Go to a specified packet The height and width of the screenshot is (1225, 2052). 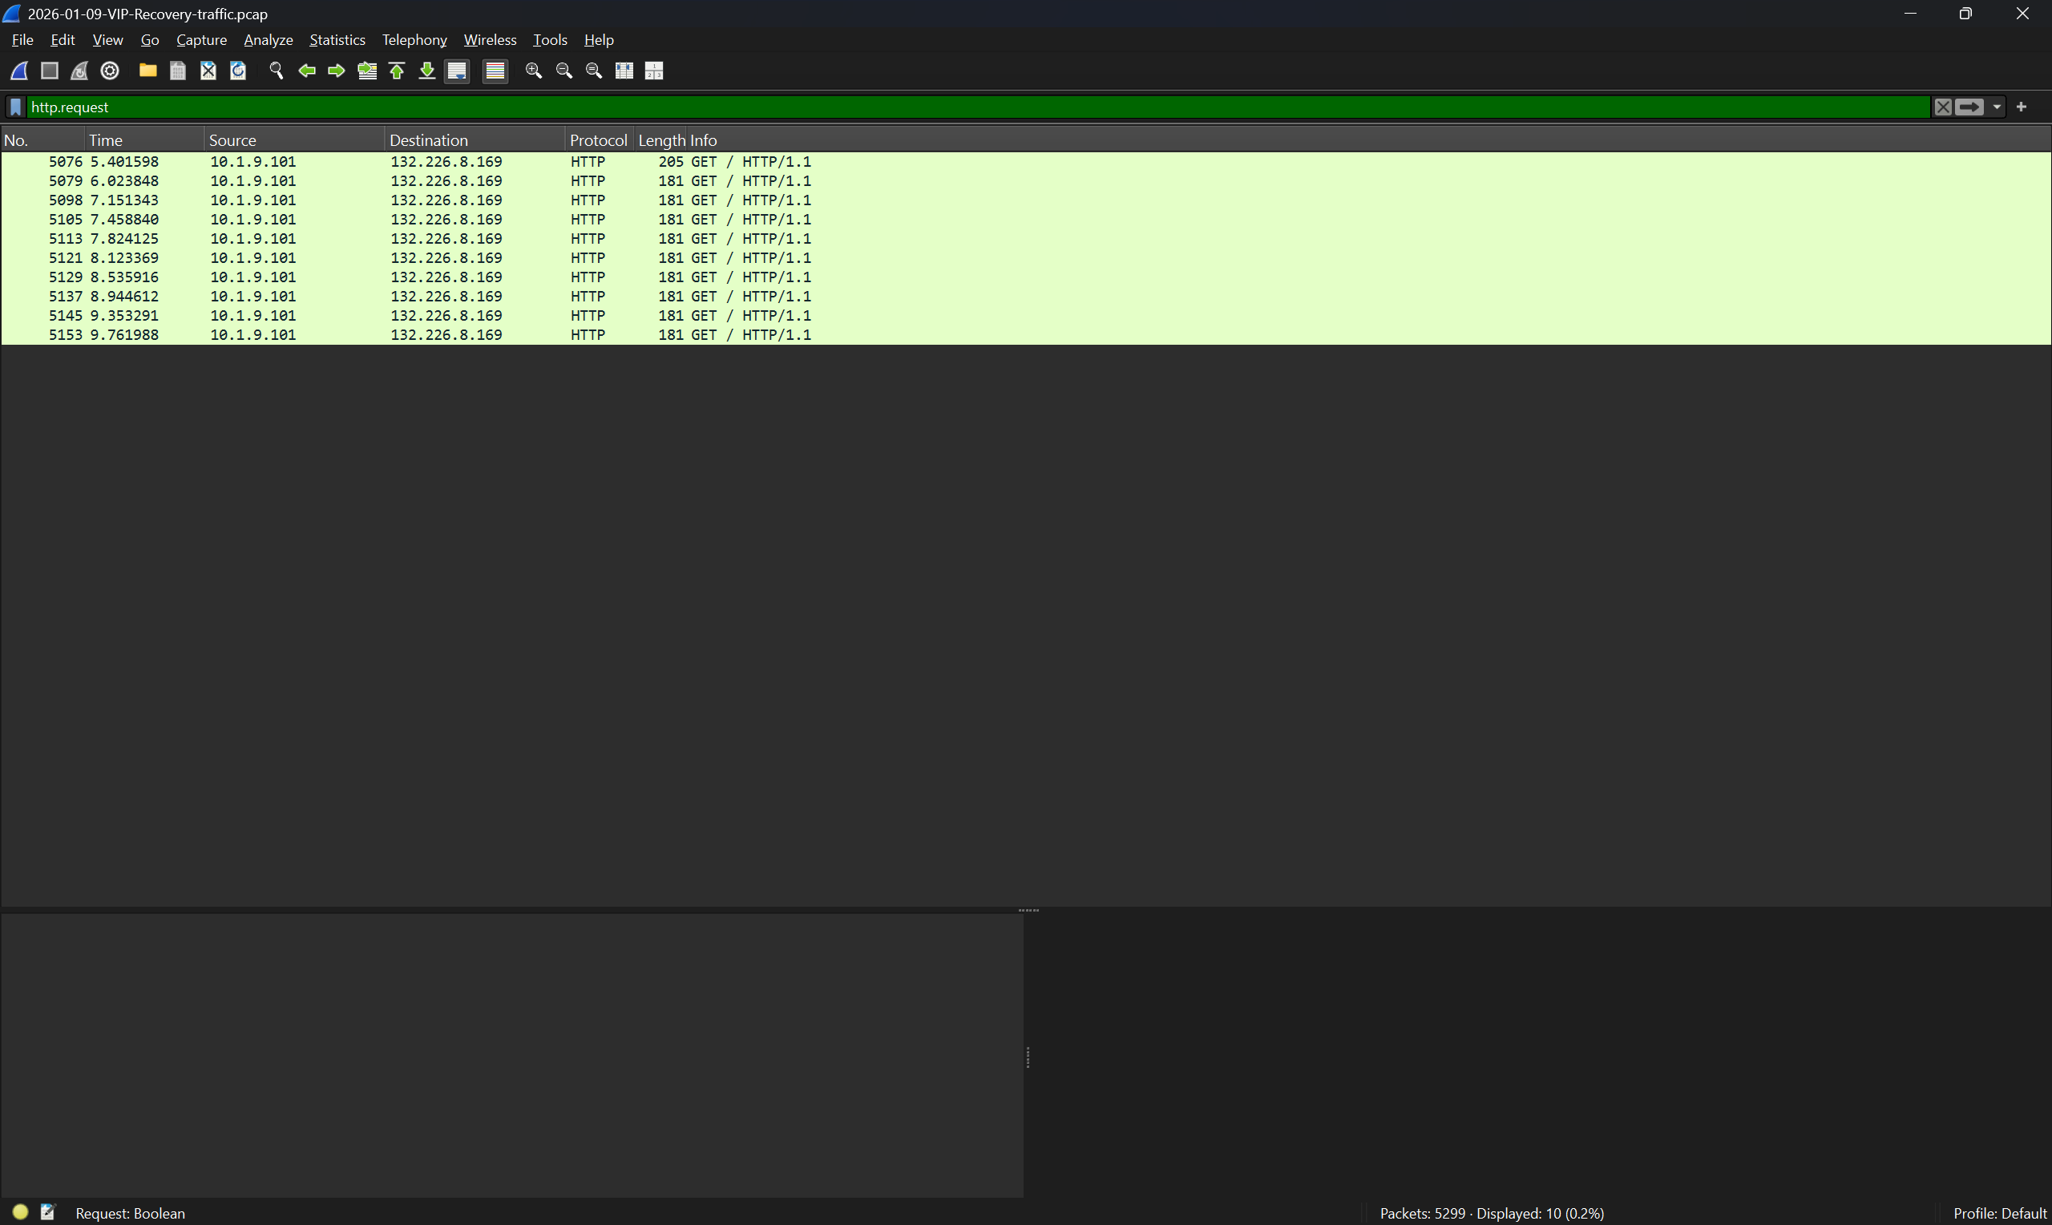tap(367, 71)
